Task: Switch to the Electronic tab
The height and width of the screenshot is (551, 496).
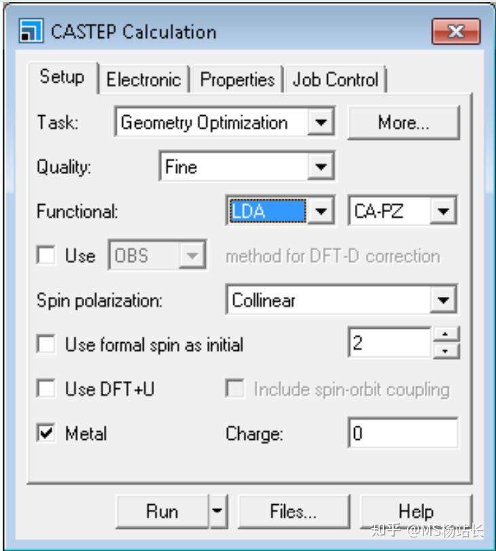Action: [144, 80]
